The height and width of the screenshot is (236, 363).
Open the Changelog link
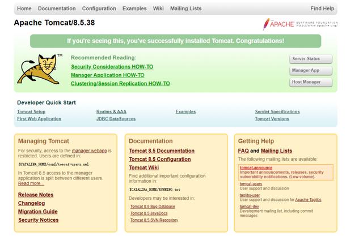(x=32, y=203)
